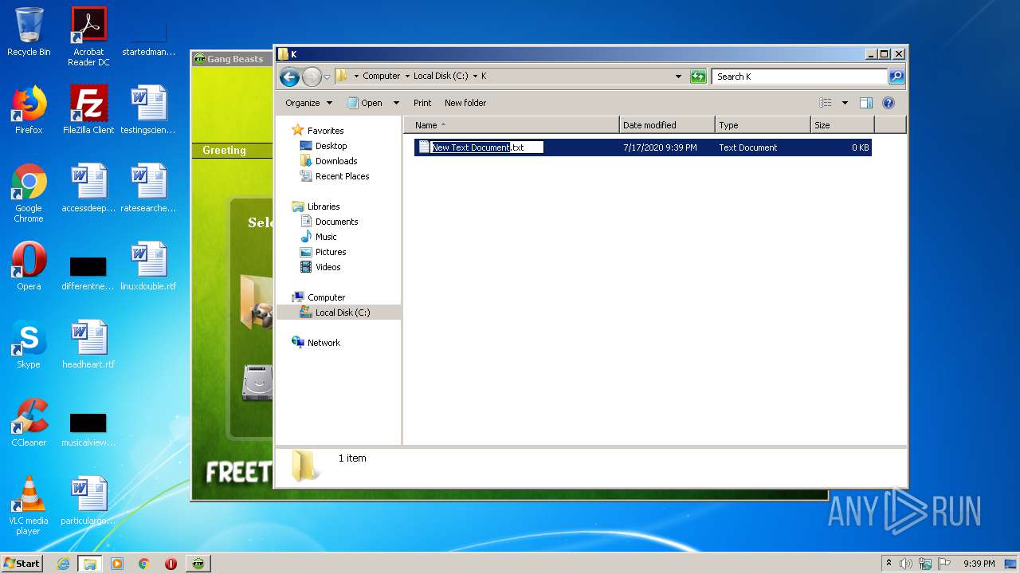The image size is (1020, 574).
Task: Open VLC media player shortcut
Action: pyautogui.click(x=29, y=506)
